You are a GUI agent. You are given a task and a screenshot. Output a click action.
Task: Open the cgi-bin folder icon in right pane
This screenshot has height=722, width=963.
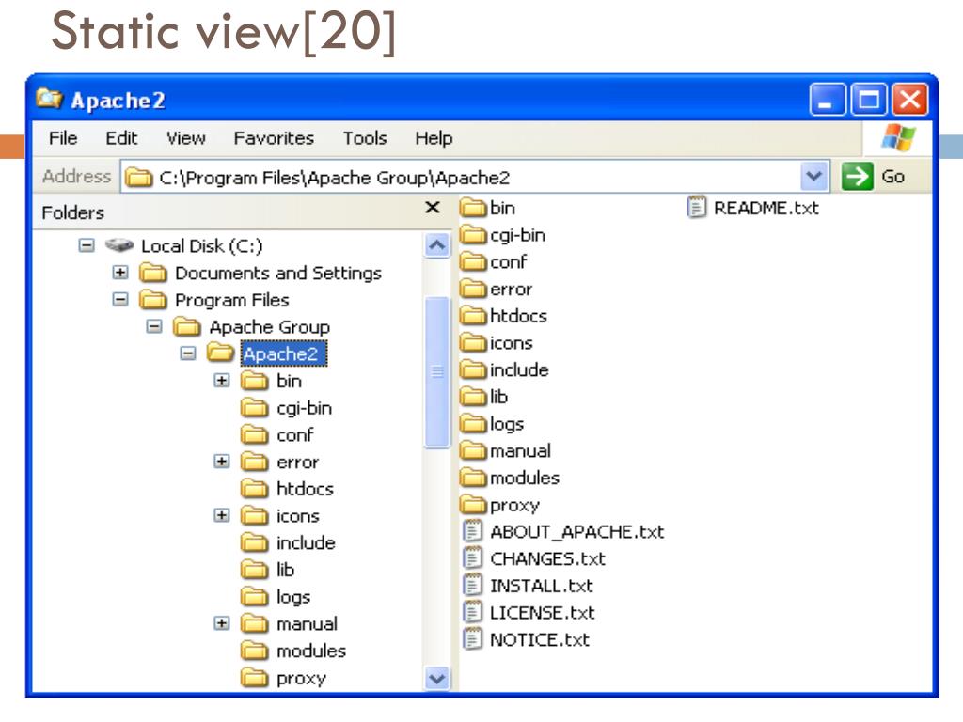pyautogui.click(x=474, y=235)
